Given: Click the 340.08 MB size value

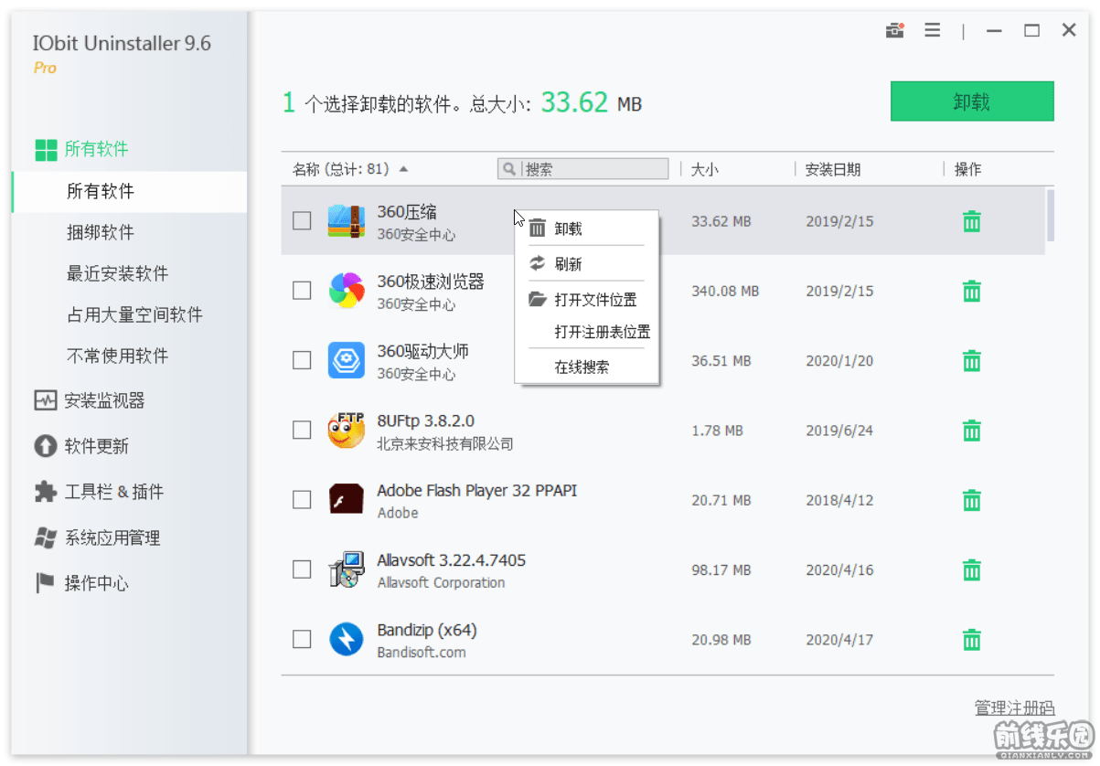Looking at the screenshot, I should 725,292.
